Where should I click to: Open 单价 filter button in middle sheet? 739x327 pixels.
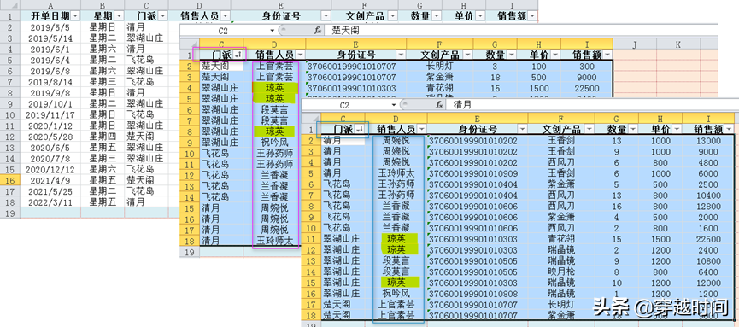[x=555, y=55]
